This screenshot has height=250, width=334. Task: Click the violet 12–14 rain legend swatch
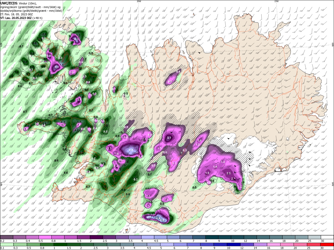point(246,245)
